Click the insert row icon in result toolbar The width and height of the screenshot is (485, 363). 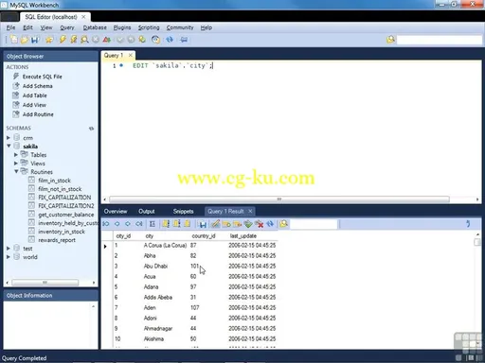point(226,224)
